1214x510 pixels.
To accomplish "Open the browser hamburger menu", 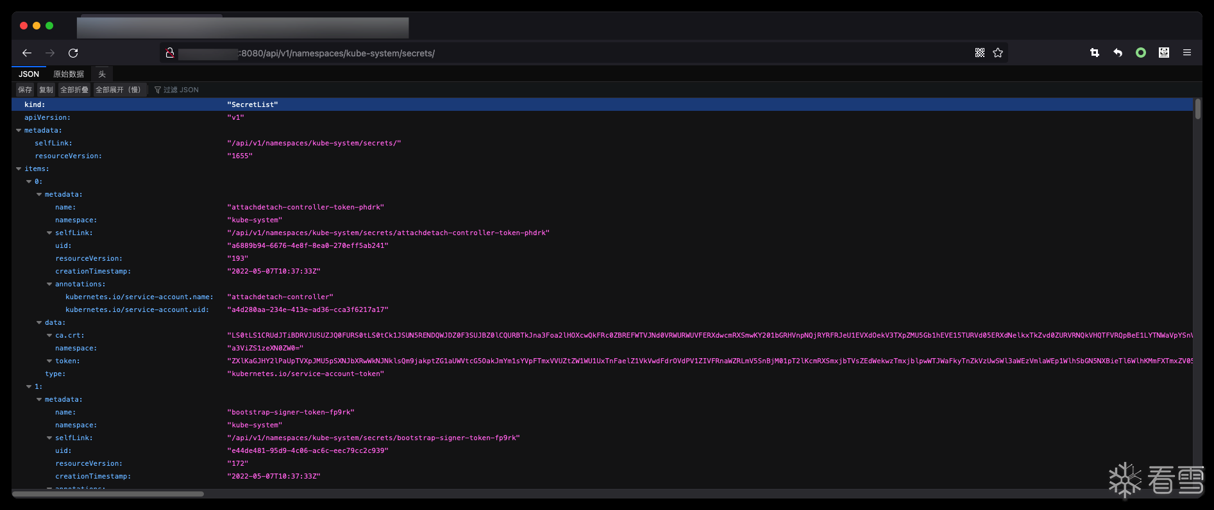I will coord(1187,53).
